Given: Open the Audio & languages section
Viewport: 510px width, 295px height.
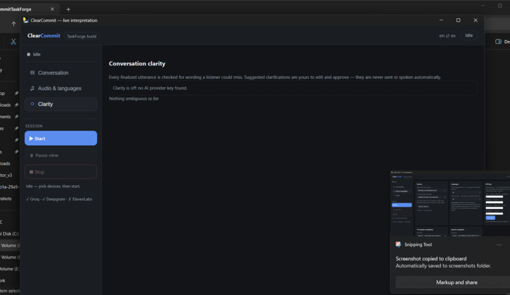Looking at the screenshot, I should point(61,88).
